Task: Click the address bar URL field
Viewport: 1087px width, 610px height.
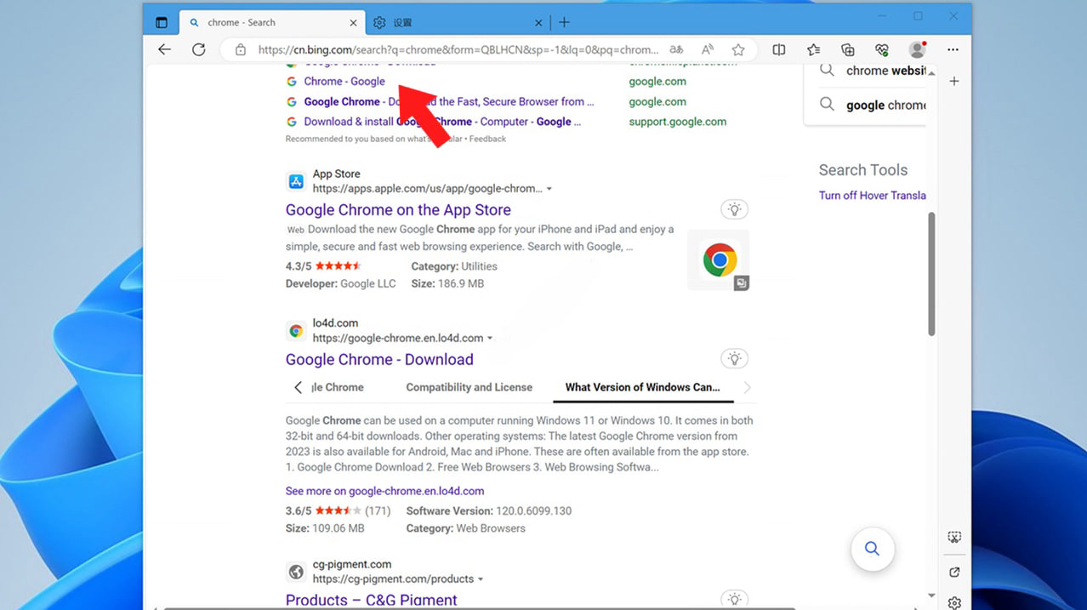Action: coord(458,49)
